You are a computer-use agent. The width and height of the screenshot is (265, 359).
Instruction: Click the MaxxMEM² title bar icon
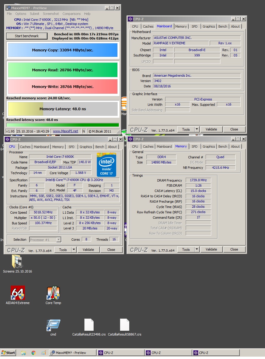click(x=8, y=8)
